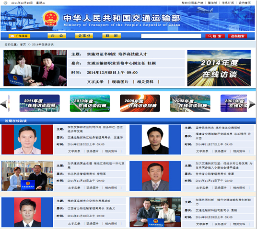Open 高级检索 advanced search
Screen dimensions: 257x229
click(237, 36)
